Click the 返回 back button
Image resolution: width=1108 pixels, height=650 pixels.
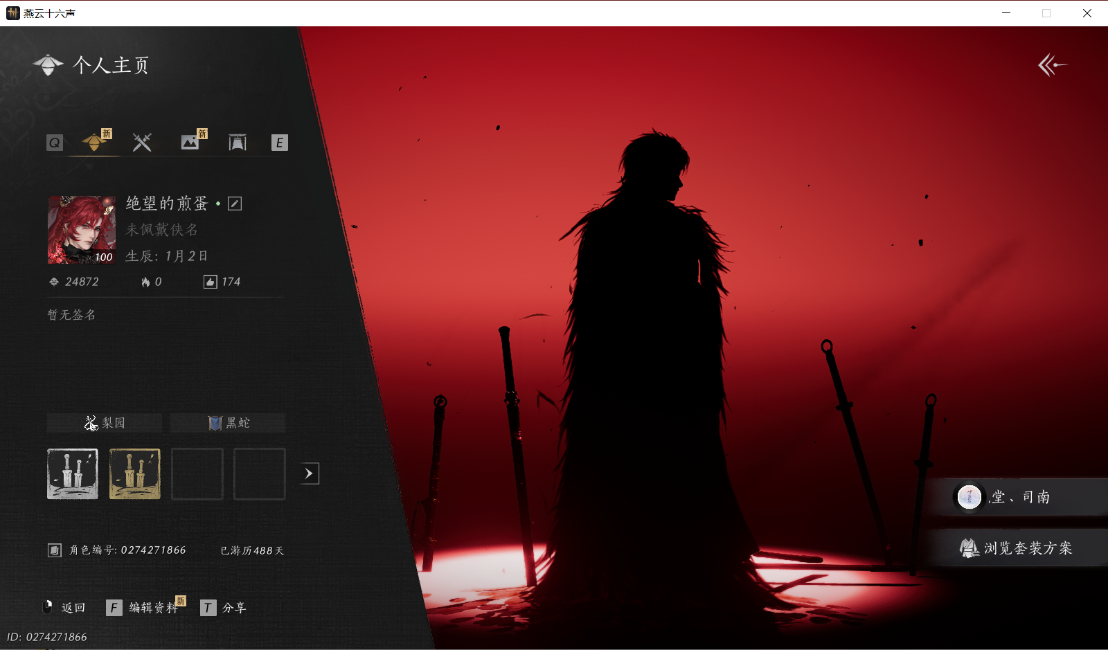(65, 608)
